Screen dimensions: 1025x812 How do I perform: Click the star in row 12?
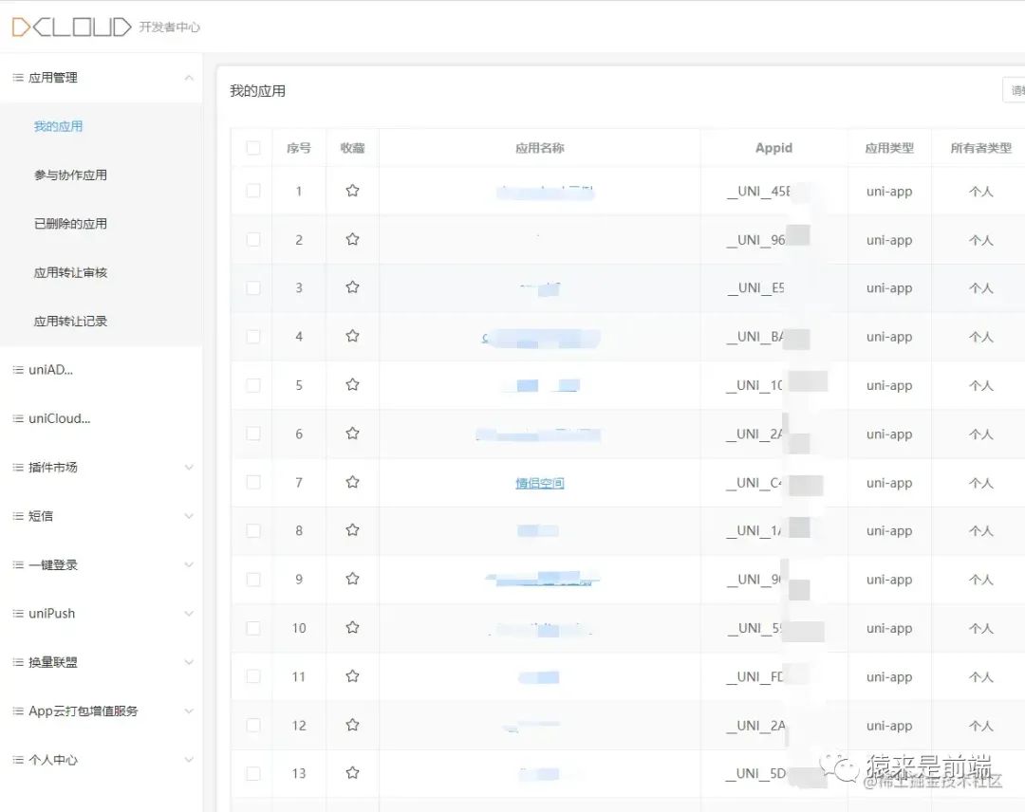(x=352, y=725)
